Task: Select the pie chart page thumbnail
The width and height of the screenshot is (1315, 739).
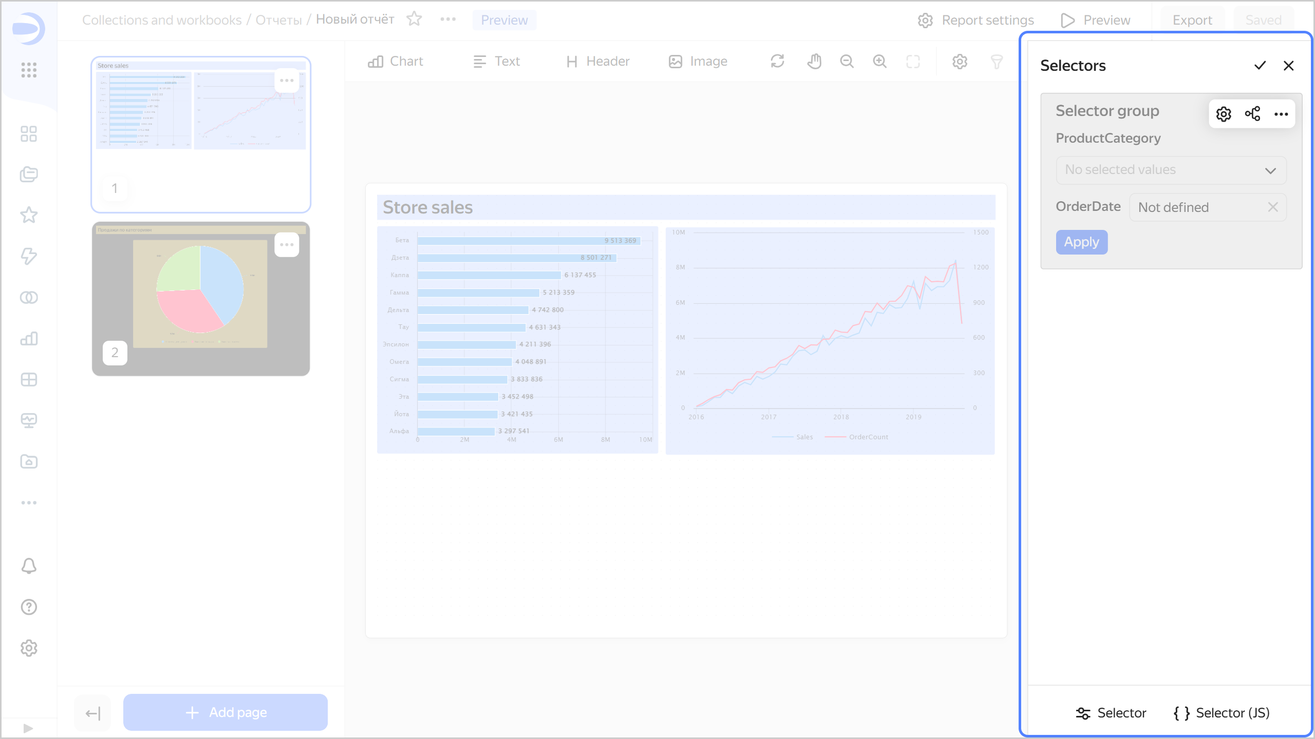Action: point(200,298)
